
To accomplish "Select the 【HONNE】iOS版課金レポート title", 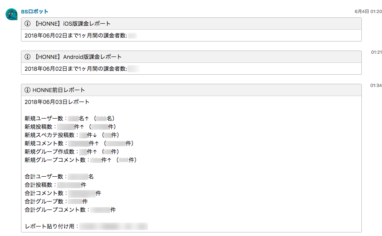I will click(x=72, y=24).
